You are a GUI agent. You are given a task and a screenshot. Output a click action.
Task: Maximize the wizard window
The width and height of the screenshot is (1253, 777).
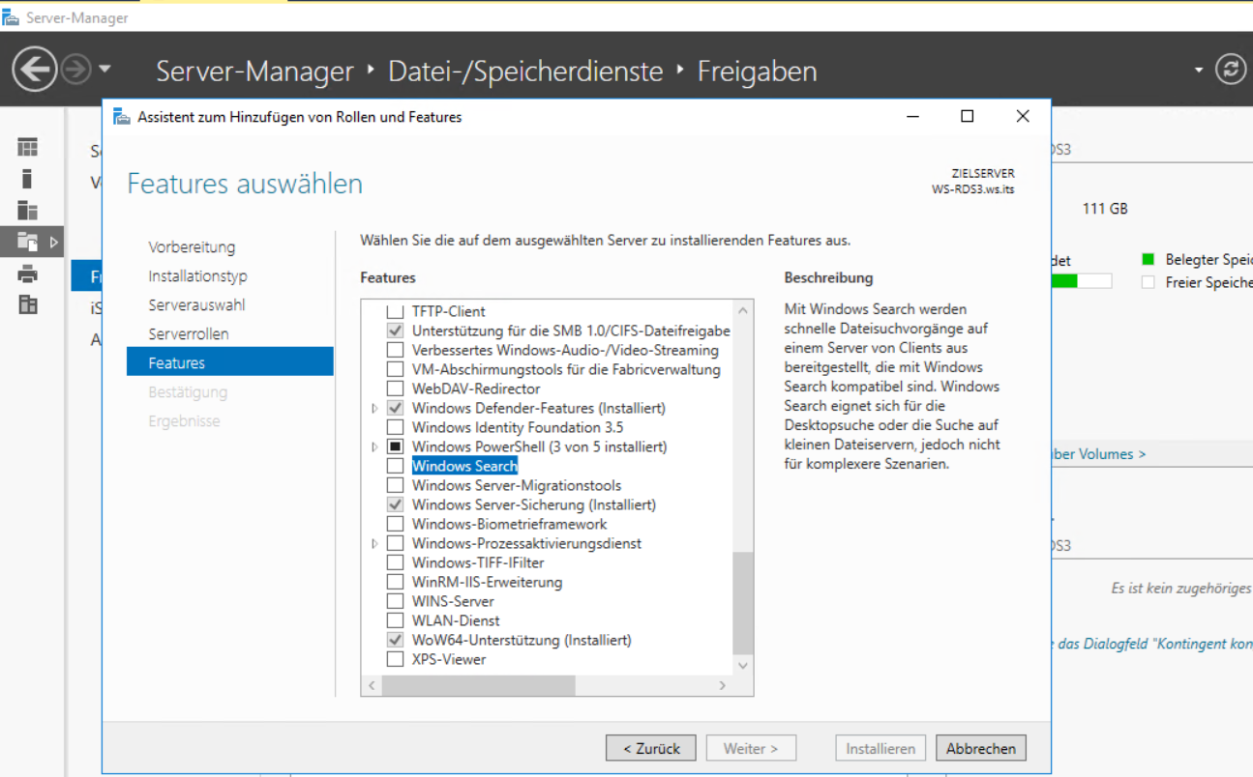967,117
